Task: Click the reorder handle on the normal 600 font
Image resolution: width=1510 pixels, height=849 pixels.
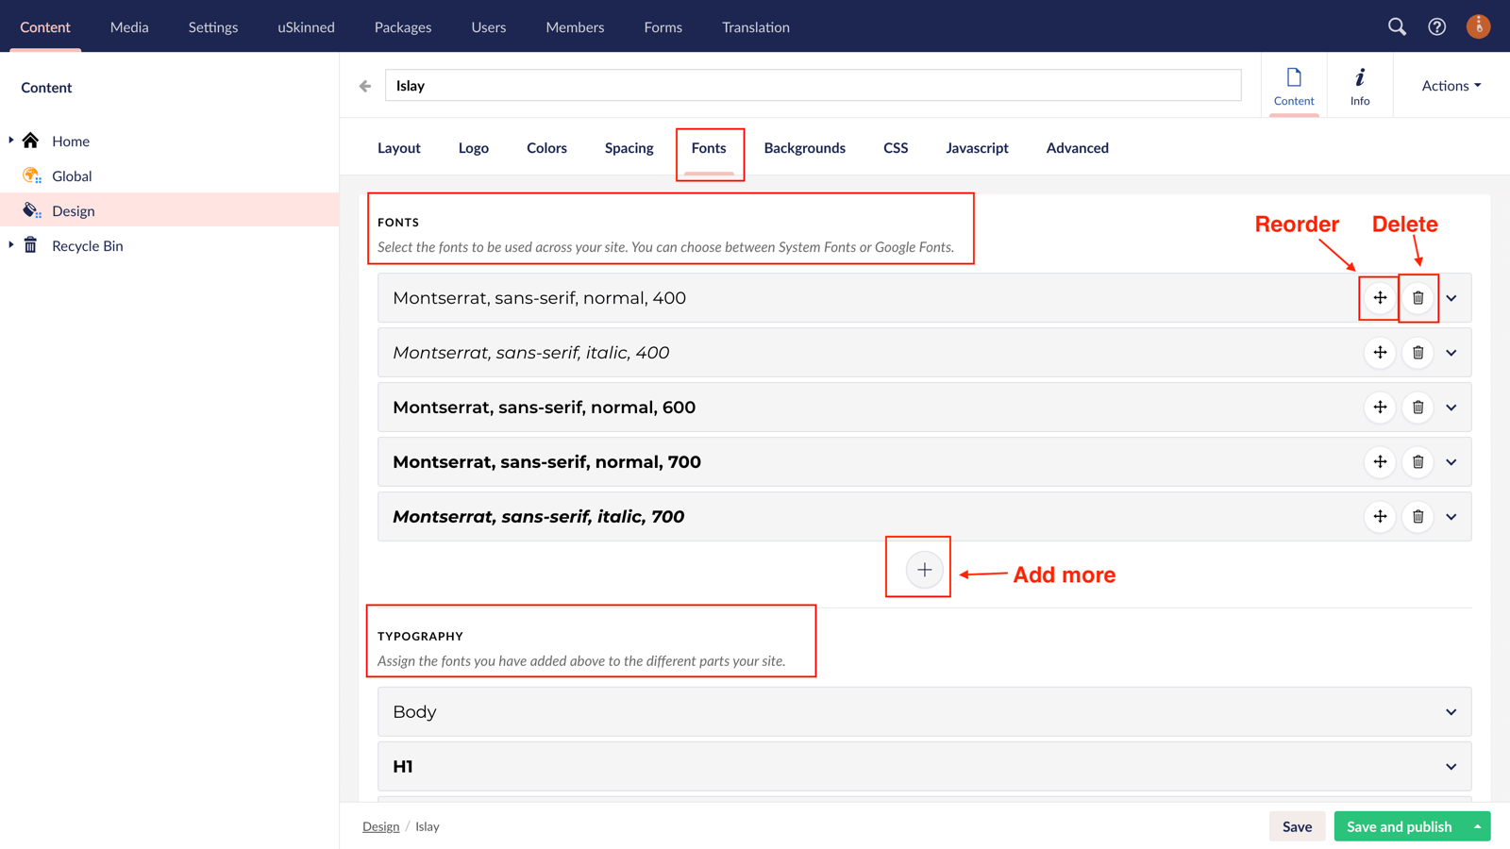Action: point(1380,407)
